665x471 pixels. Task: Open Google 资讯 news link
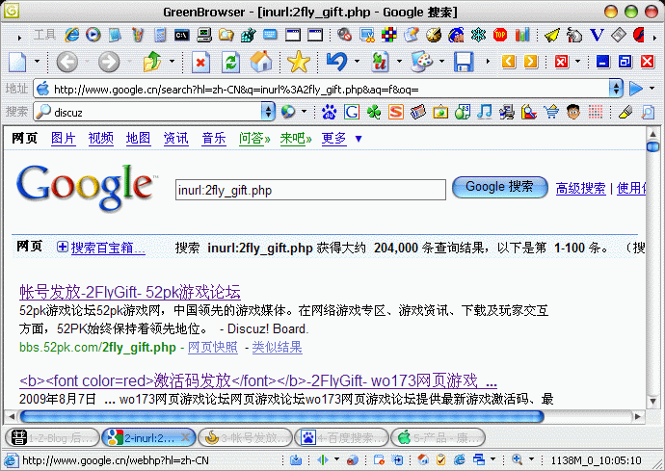pyautogui.click(x=176, y=138)
